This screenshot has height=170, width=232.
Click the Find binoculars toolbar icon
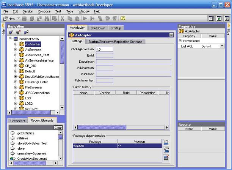(47, 19)
